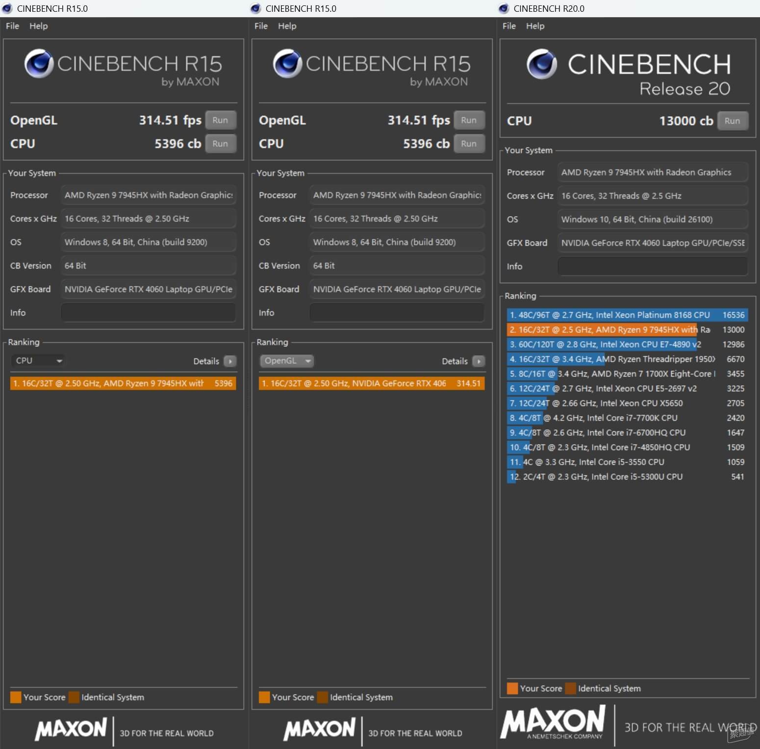Click the '314.51 fps' score in the middle R15 window
The image size is (760, 749).
pyautogui.click(x=419, y=120)
